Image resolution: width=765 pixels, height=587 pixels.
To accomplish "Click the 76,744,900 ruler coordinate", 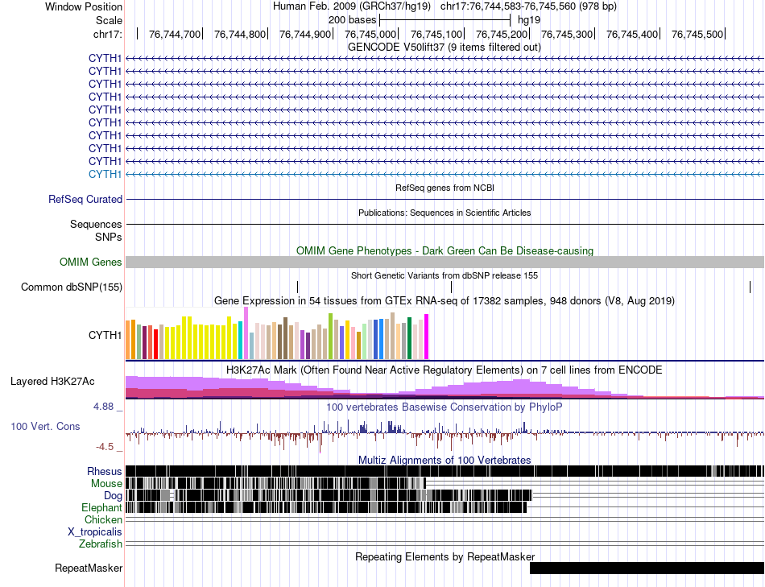I will coord(305,34).
